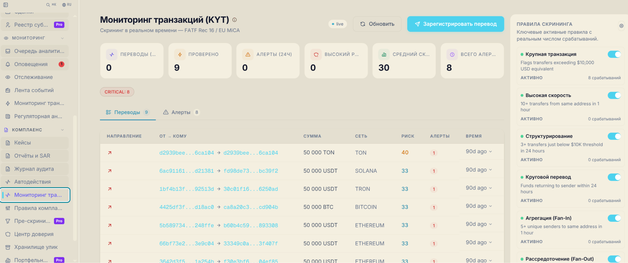
Task: Click the ВСЕГО АЛЕР... clock icon
Action: (452, 54)
